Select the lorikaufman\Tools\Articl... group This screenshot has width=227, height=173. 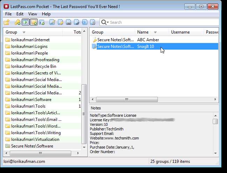tap(43, 113)
